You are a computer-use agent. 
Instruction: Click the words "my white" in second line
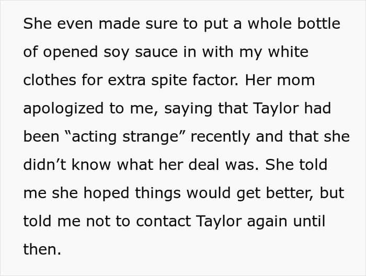point(274,52)
